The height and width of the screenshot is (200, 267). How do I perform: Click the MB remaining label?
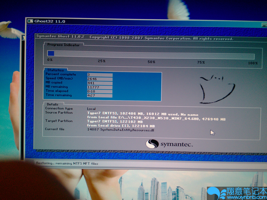[57, 87]
